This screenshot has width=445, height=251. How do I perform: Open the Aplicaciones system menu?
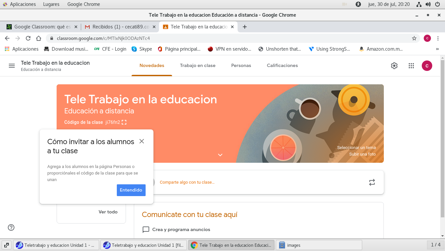(20, 4)
